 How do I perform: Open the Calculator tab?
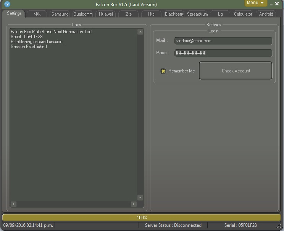tap(243, 14)
